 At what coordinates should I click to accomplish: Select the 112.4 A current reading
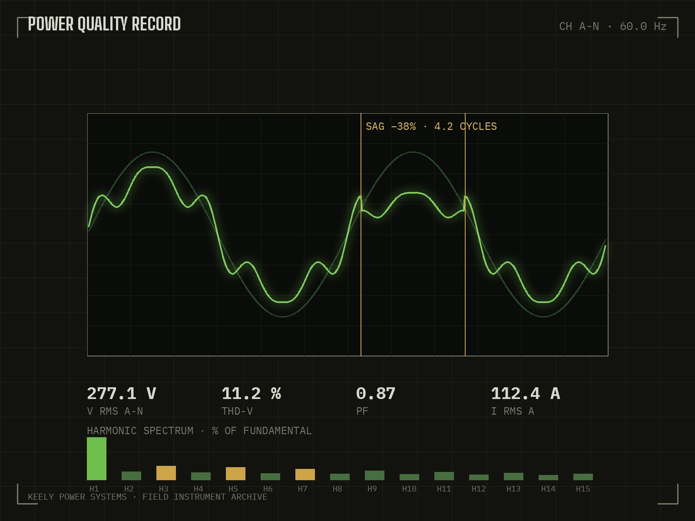click(x=526, y=394)
